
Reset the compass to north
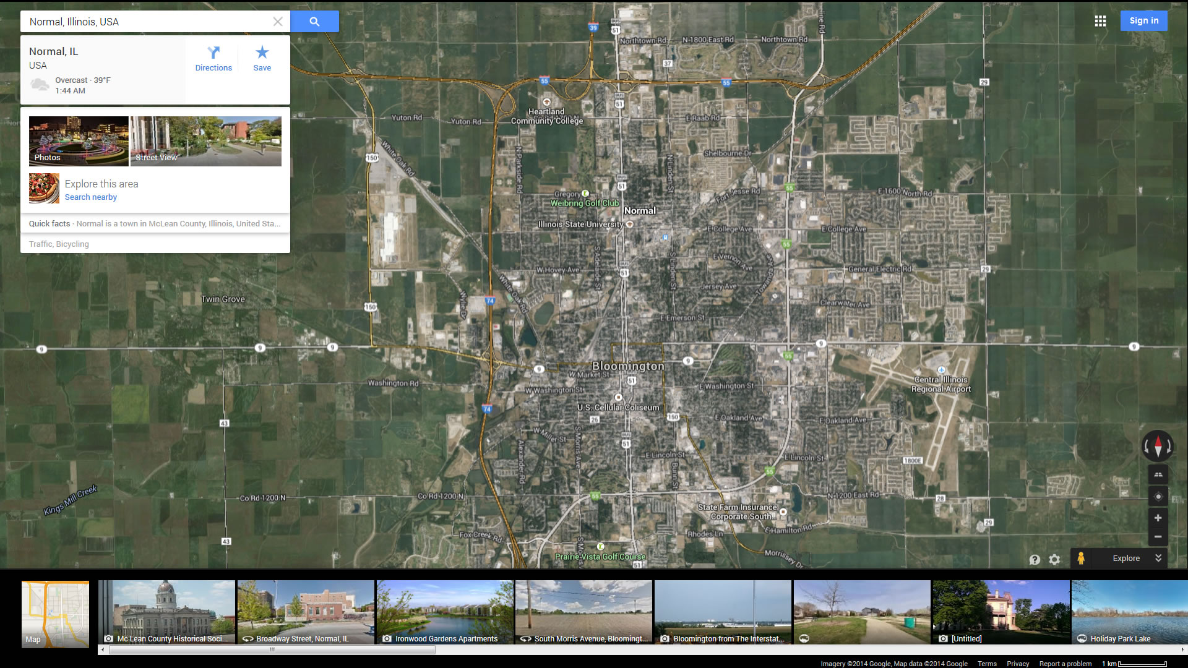tap(1158, 445)
